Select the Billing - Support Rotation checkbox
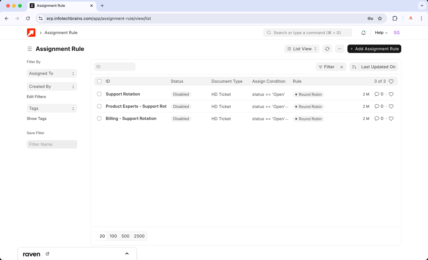The image size is (428, 260). tap(99, 119)
